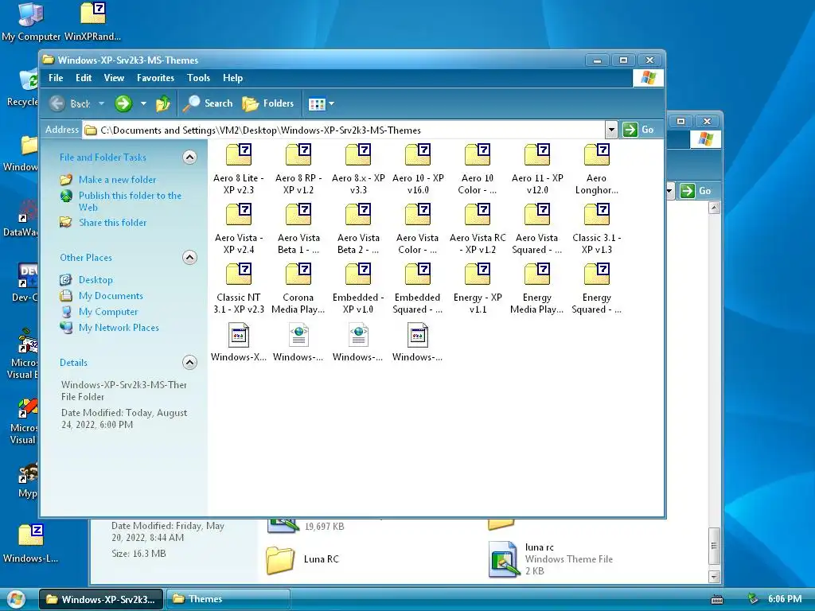Collapse the Details panel
The height and width of the screenshot is (611, 815).
coord(189,363)
